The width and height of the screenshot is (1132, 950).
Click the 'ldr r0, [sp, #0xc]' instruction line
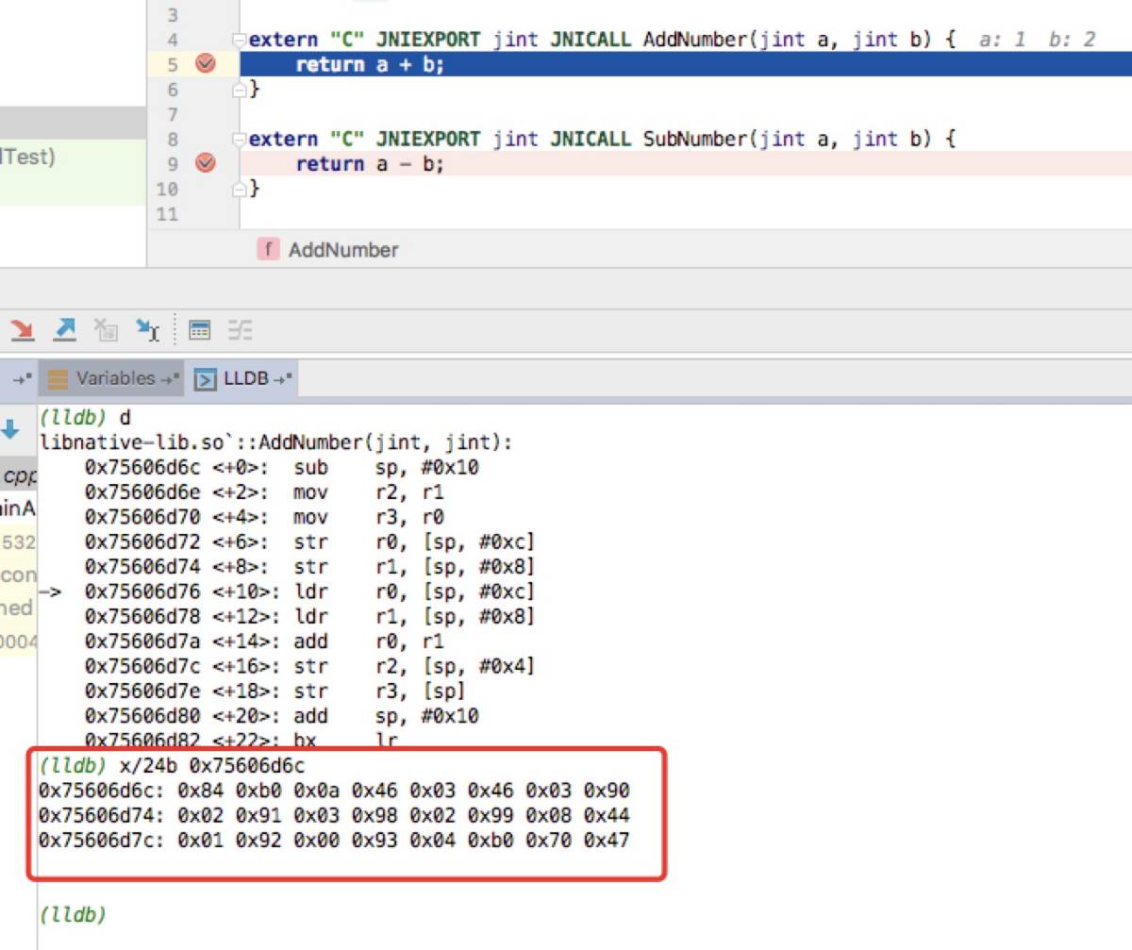coord(309,592)
